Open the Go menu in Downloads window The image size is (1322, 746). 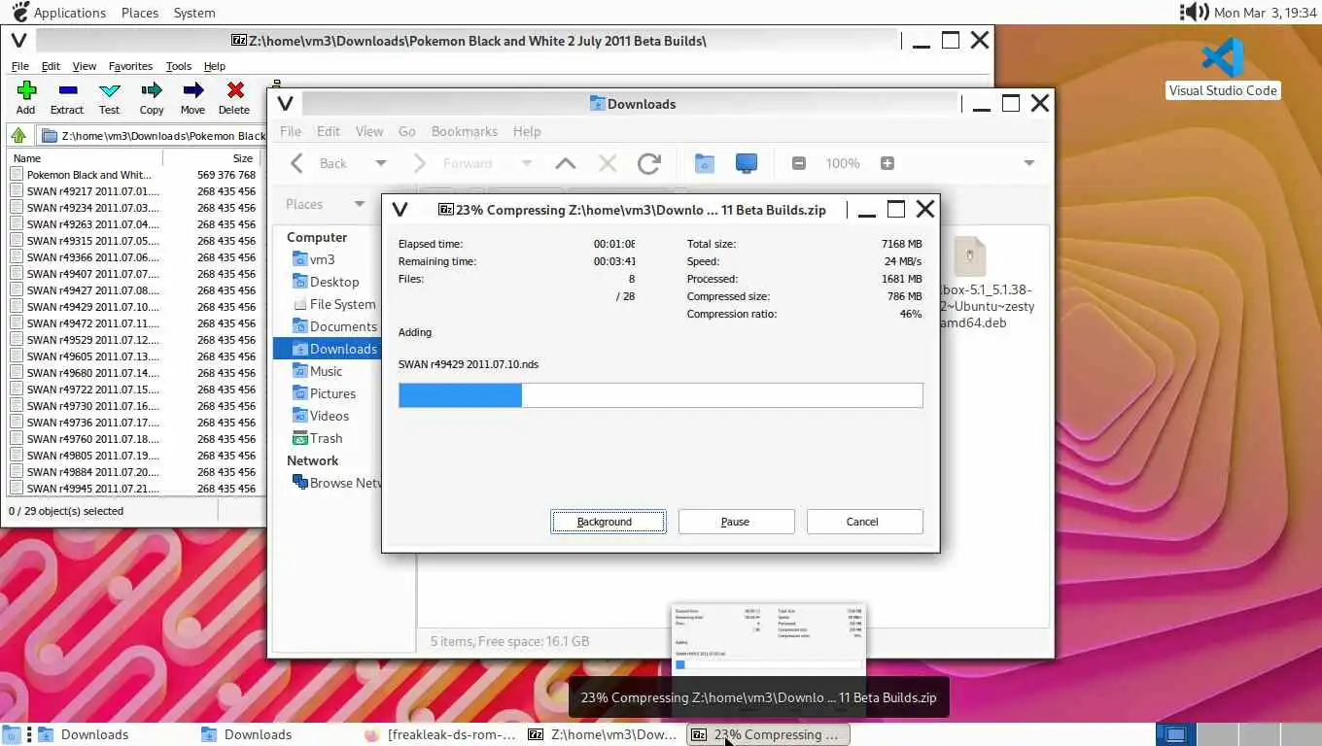pos(406,131)
